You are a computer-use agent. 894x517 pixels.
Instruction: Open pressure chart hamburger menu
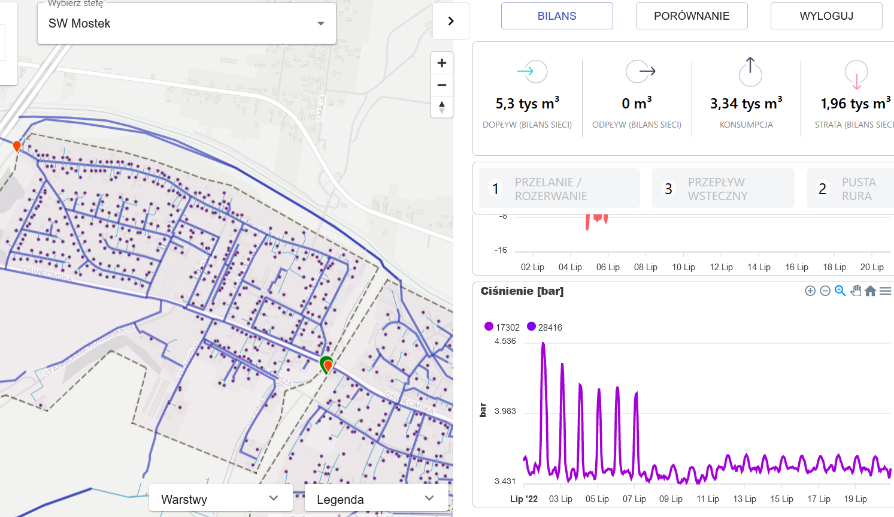tap(886, 291)
